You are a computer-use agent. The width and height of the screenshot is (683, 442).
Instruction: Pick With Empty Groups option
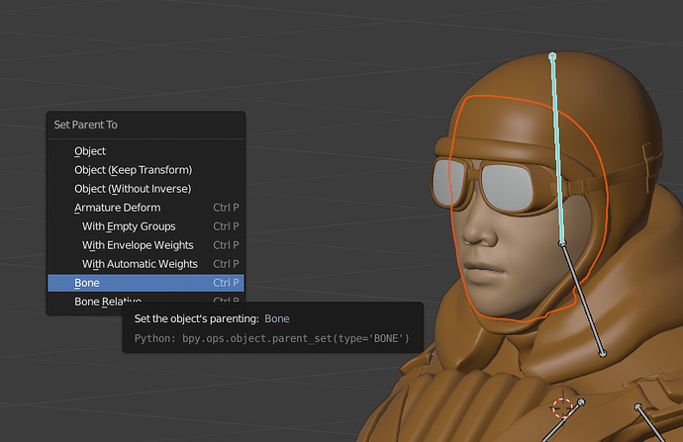pos(146,226)
